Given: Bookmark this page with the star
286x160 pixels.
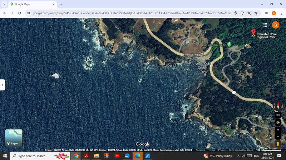Looking at the screenshot, I should click(256, 13).
